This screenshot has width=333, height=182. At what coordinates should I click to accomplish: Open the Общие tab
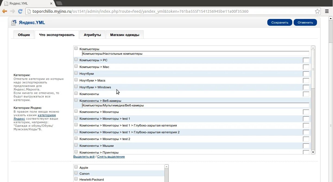[24, 35]
